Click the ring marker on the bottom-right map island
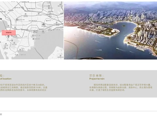 pos(60,56)
